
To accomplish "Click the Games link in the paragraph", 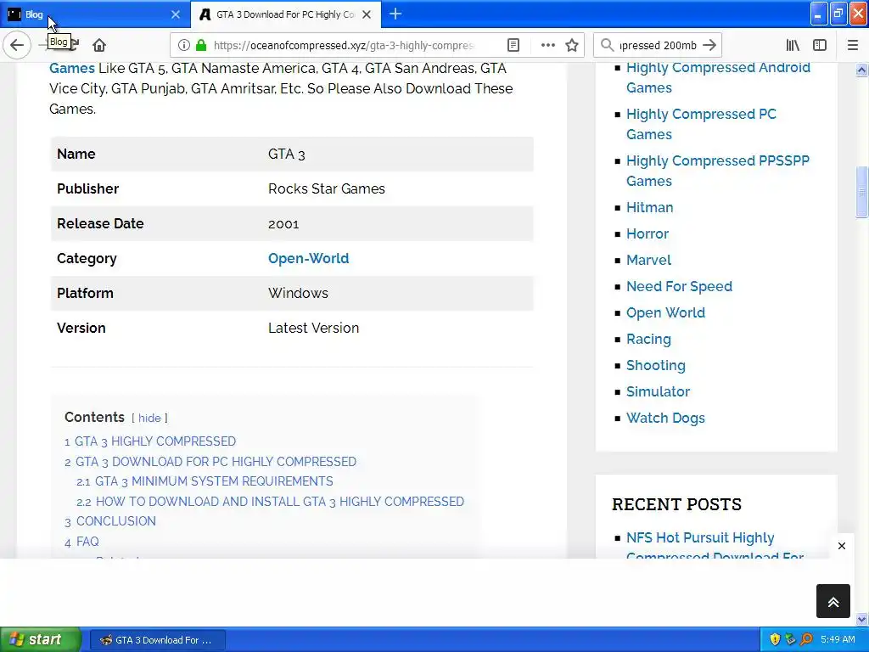I will pos(72,68).
